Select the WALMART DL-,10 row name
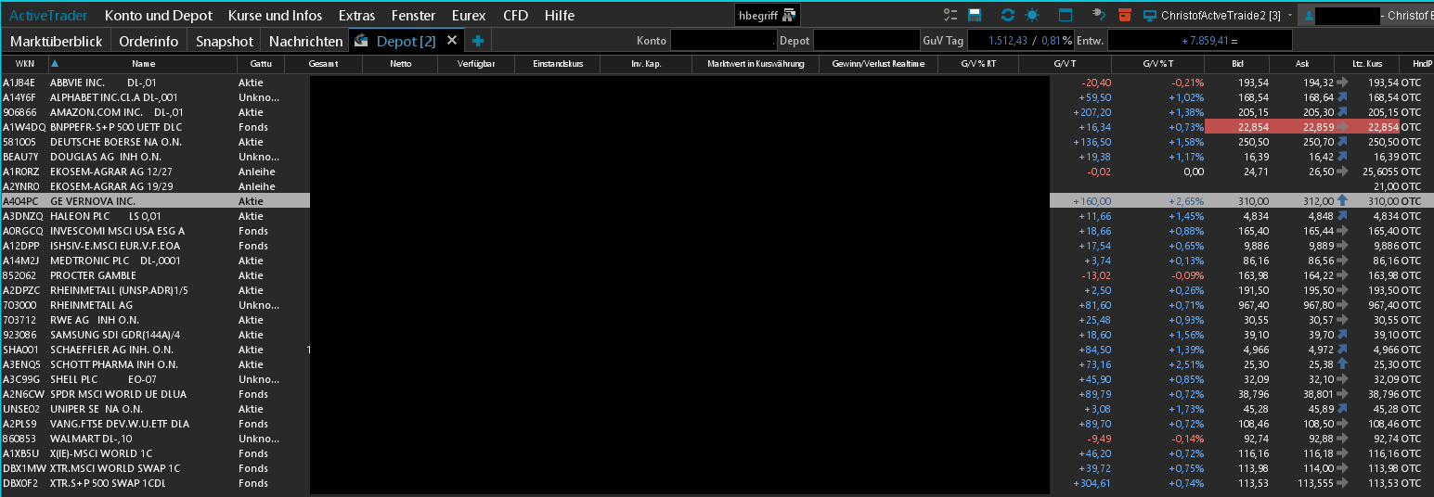This screenshot has width=1434, height=497. pos(91,439)
